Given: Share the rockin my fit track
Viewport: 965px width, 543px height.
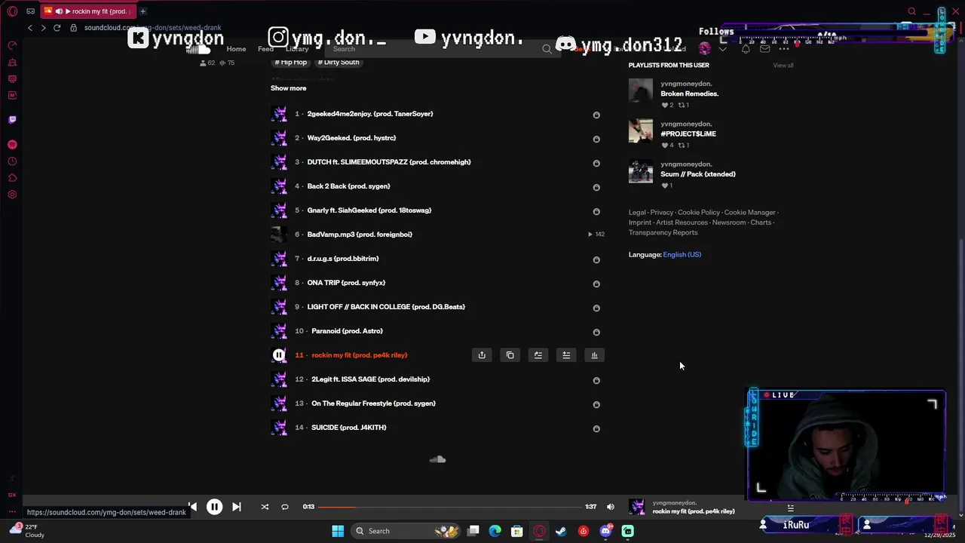Looking at the screenshot, I should pyautogui.click(x=482, y=355).
